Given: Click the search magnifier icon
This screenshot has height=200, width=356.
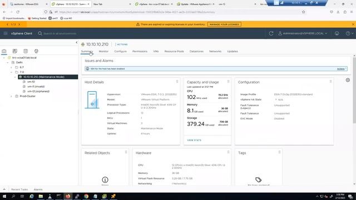Looking at the screenshot, I should (40, 33).
